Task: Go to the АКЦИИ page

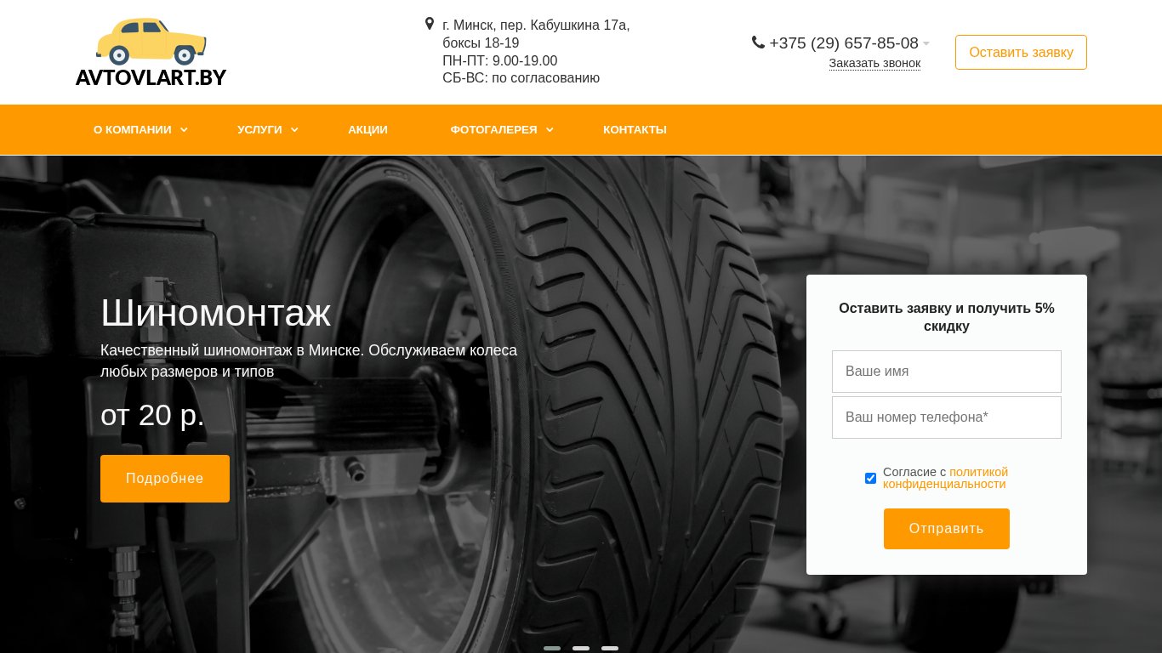Action: [x=367, y=130]
